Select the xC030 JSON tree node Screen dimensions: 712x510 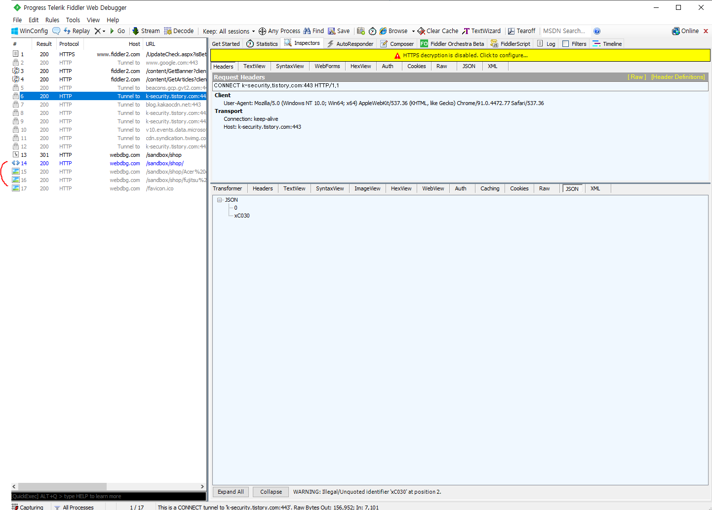point(242,216)
